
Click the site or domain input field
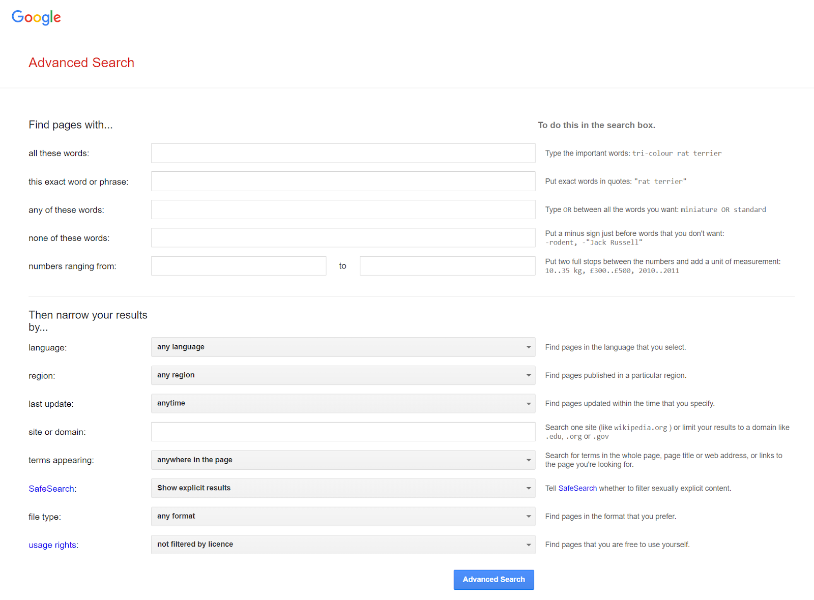click(x=343, y=432)
